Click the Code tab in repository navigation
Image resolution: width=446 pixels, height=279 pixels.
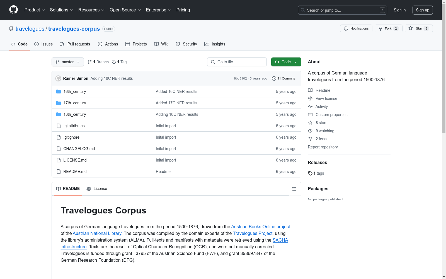click(x=20, y=44)
